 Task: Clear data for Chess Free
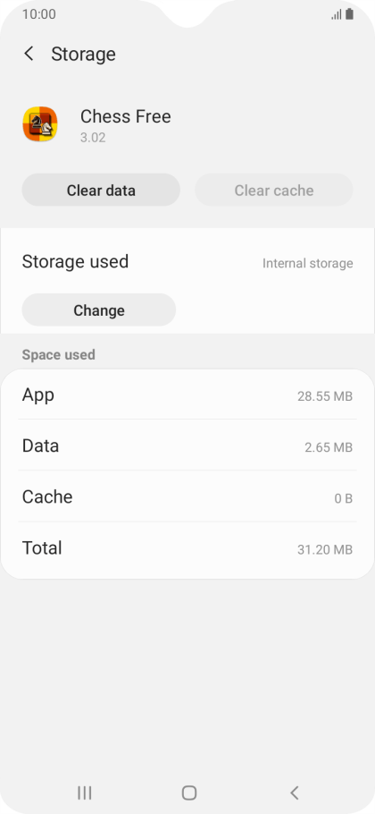pos(101,190)
